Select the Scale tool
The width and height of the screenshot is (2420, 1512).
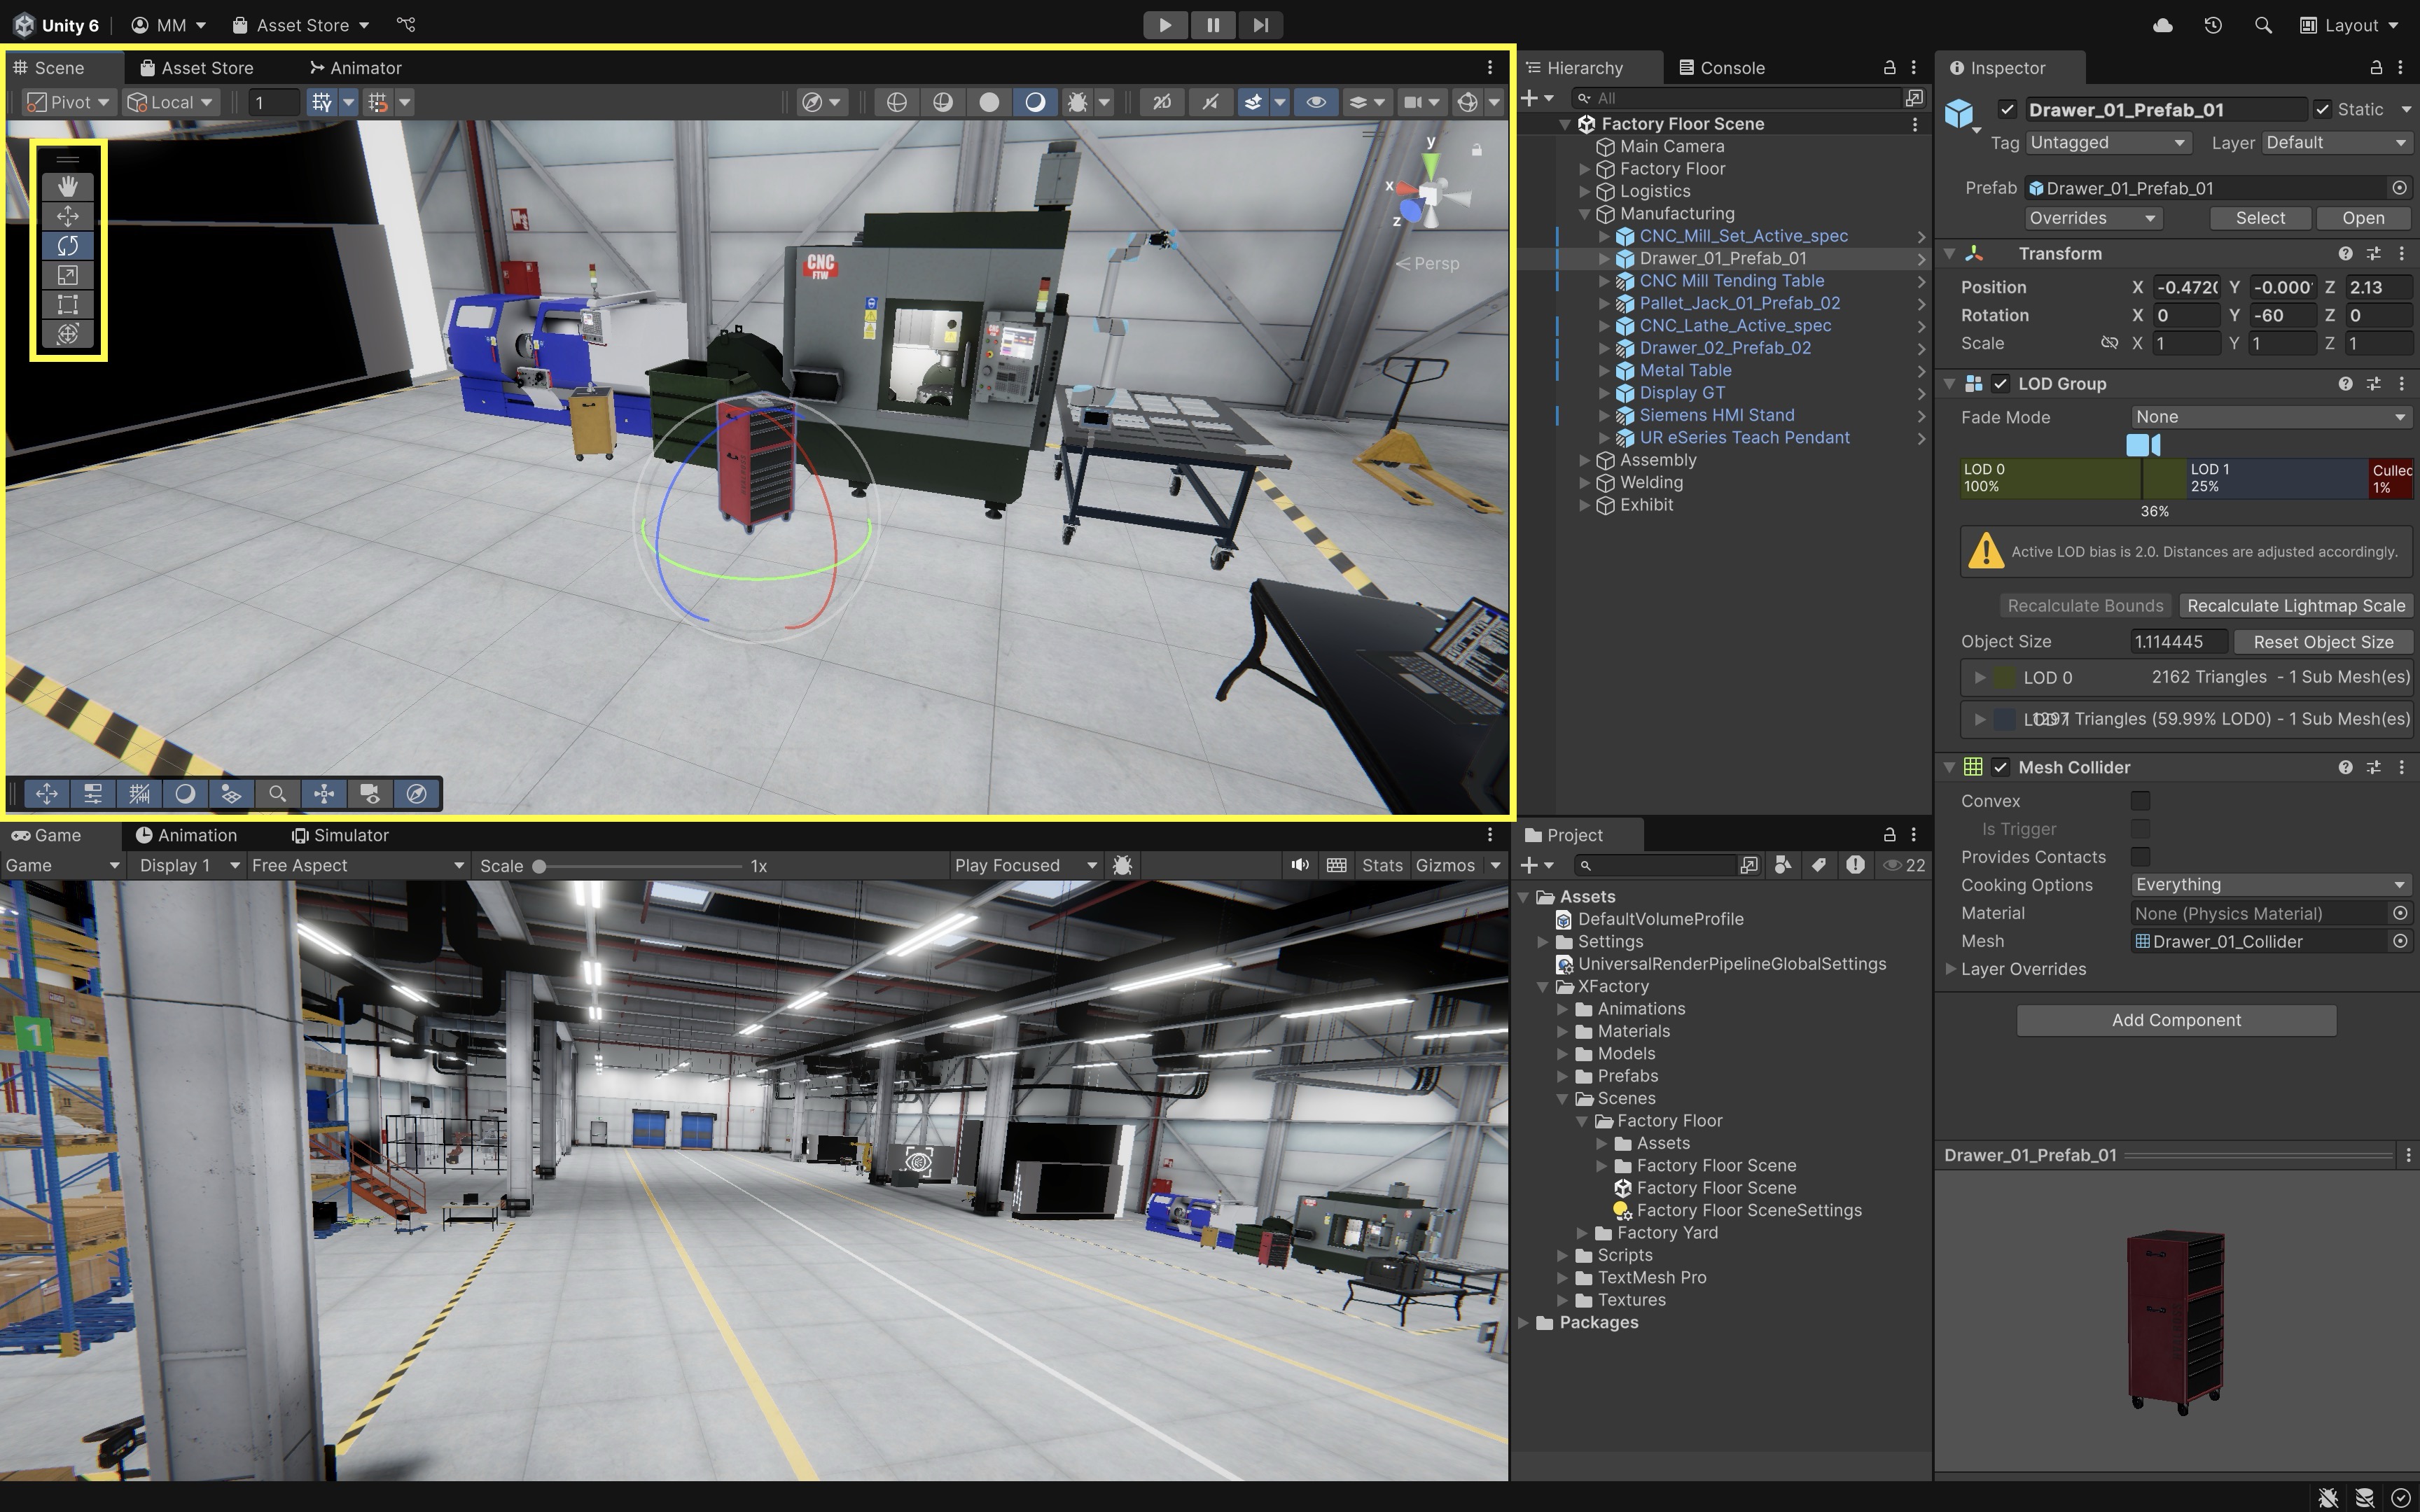tap(67, 275)
